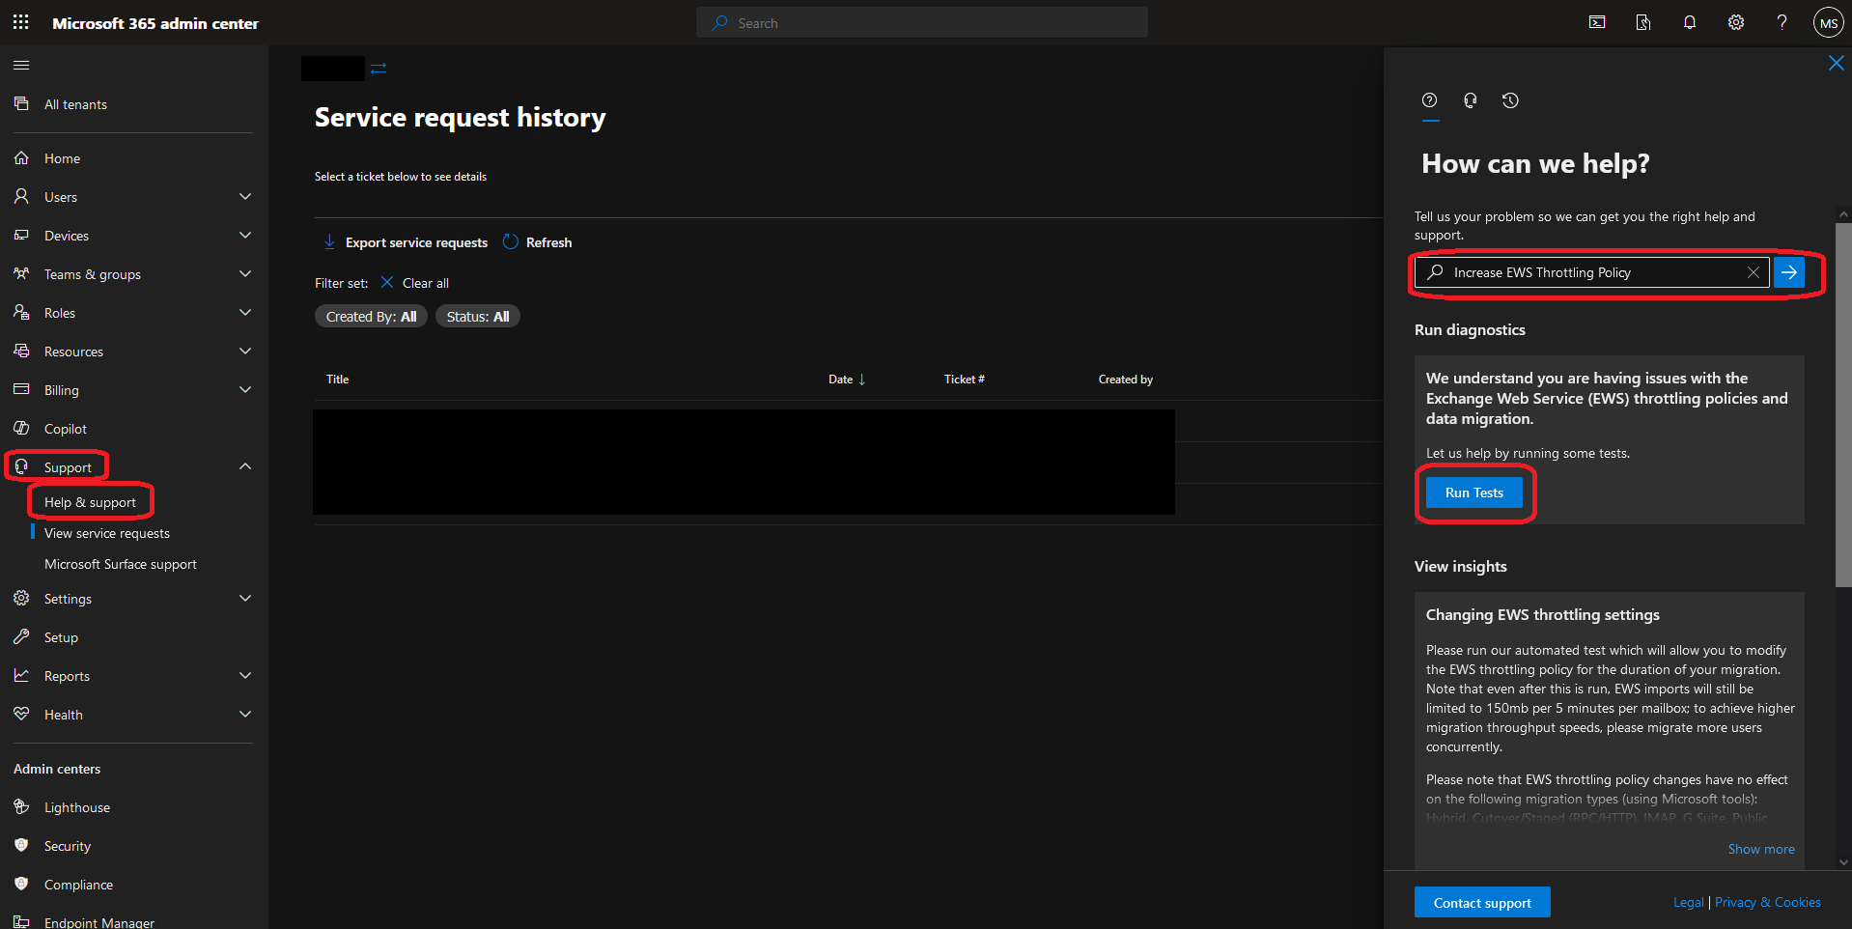Collapse the navigation menu hamburger
This screenshot has height=929, width=1852.
21,65
